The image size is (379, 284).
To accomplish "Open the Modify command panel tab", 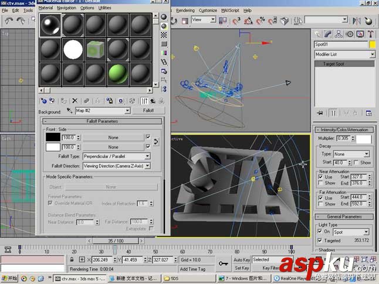I will (328, 35).
